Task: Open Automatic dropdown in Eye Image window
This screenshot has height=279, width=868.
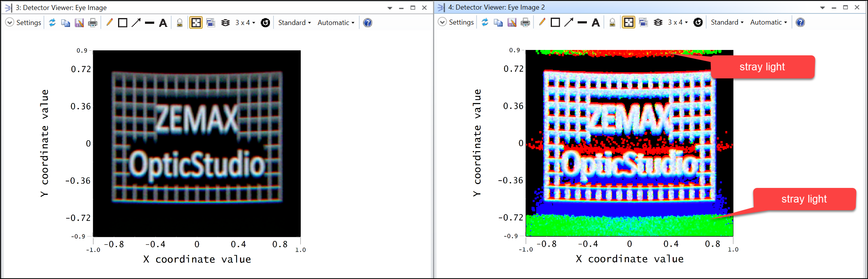Action: pos(336,23)
